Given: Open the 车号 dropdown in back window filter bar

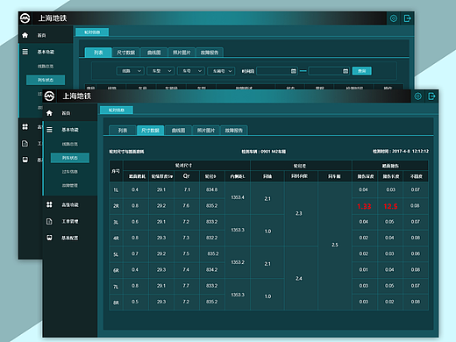Looking at the screenshot, I should [x=191, y=71].
